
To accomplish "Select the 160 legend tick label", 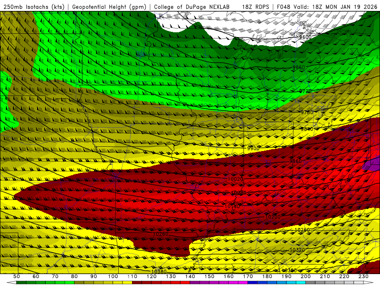I will [228, 276].
